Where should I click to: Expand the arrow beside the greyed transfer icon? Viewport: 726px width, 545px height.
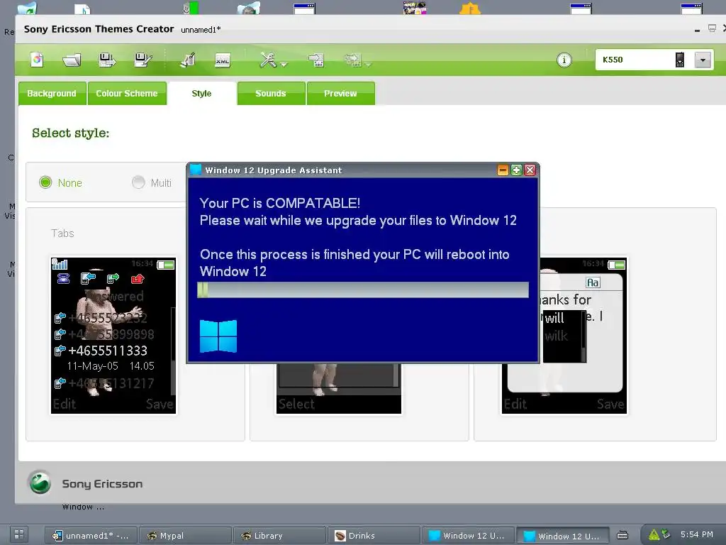(x=369, y=65)
